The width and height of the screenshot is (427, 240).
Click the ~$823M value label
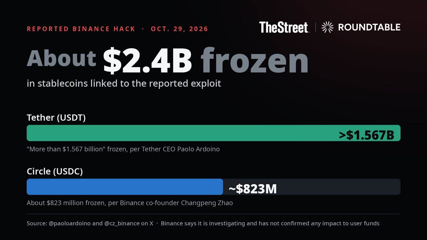pos(252,189)
